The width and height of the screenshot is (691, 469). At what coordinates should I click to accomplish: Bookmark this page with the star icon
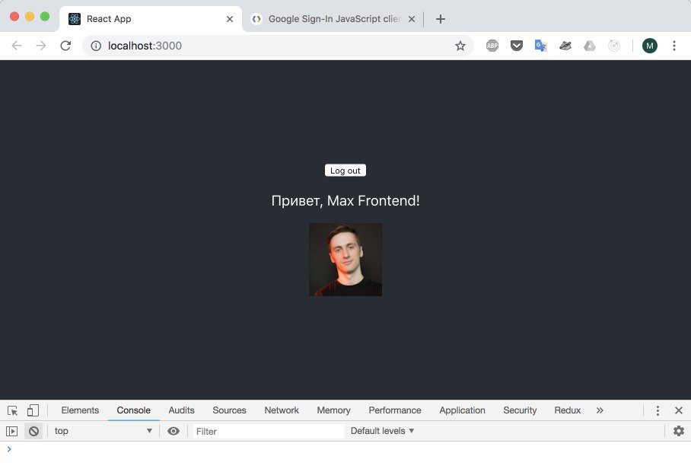(460, 46)
